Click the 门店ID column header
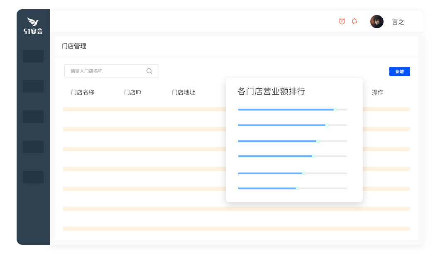The width and height of the screenshot is (440, 254). click(x=132, y=92)
